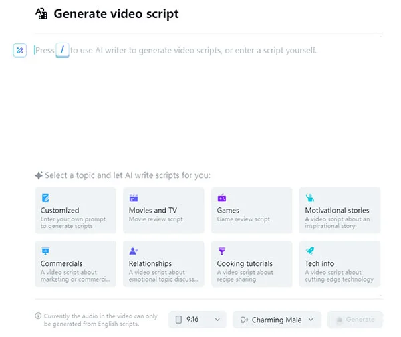This screenshot has height=337, width=401.
Task: Select the Customized topic card
Action: click(76, 210)
